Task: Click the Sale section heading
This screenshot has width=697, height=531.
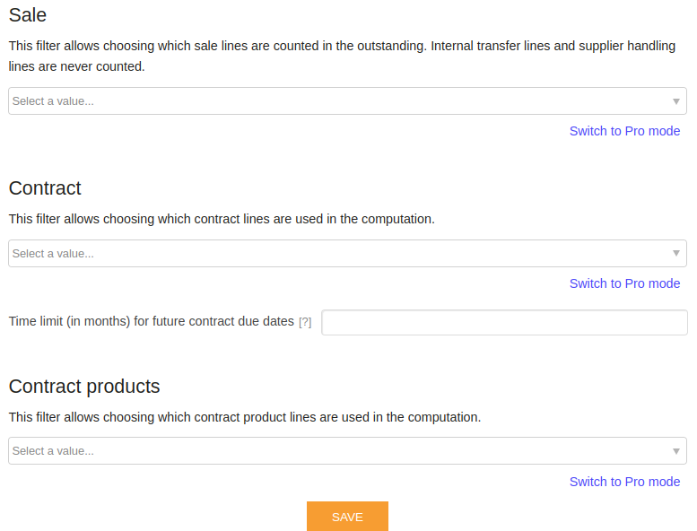Action: tap(28, 15)
